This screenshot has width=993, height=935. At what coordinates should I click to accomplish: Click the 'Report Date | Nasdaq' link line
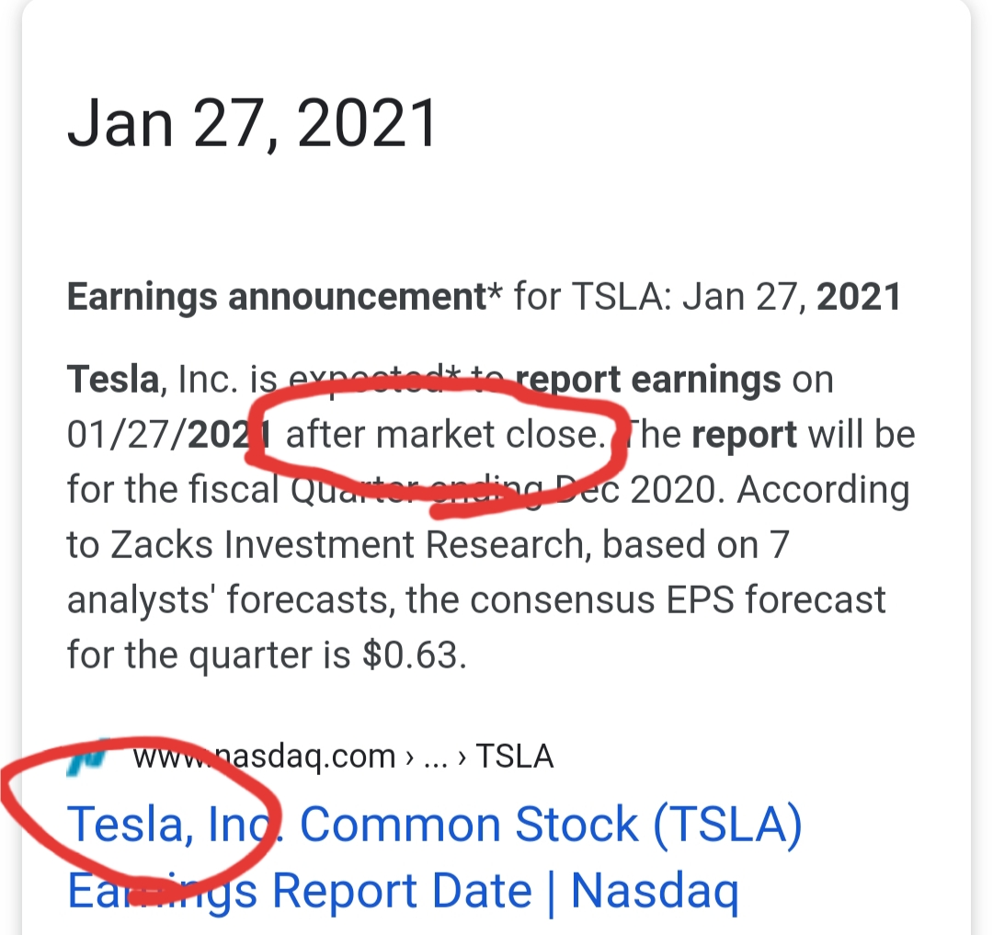click(506, 891)
